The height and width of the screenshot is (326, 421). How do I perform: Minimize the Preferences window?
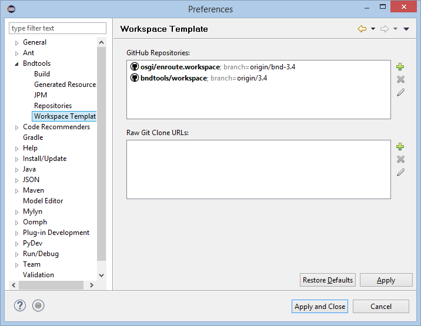click(367, 8)
